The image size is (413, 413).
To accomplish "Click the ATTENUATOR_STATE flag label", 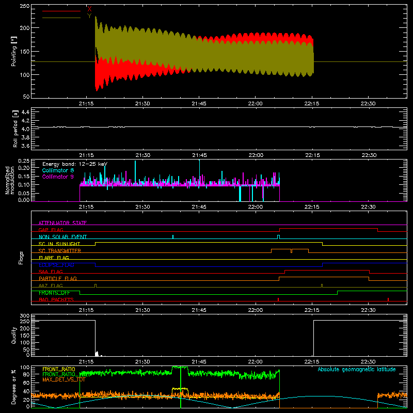I will [x=62, y=223].
